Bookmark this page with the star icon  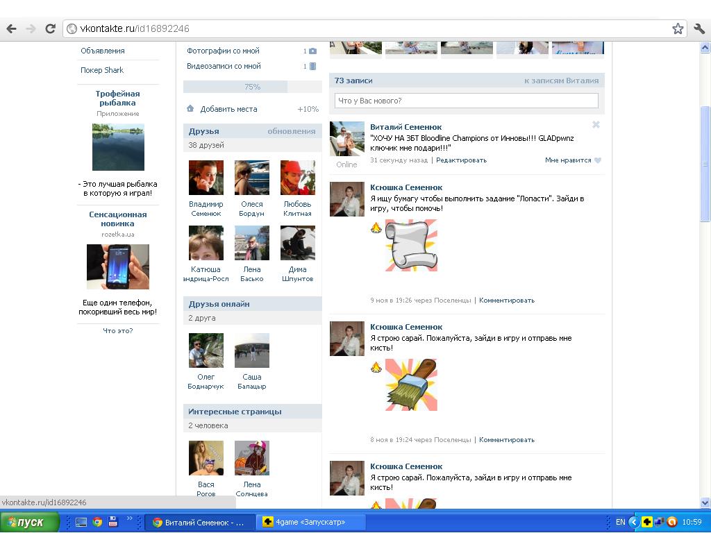[678, 28]
